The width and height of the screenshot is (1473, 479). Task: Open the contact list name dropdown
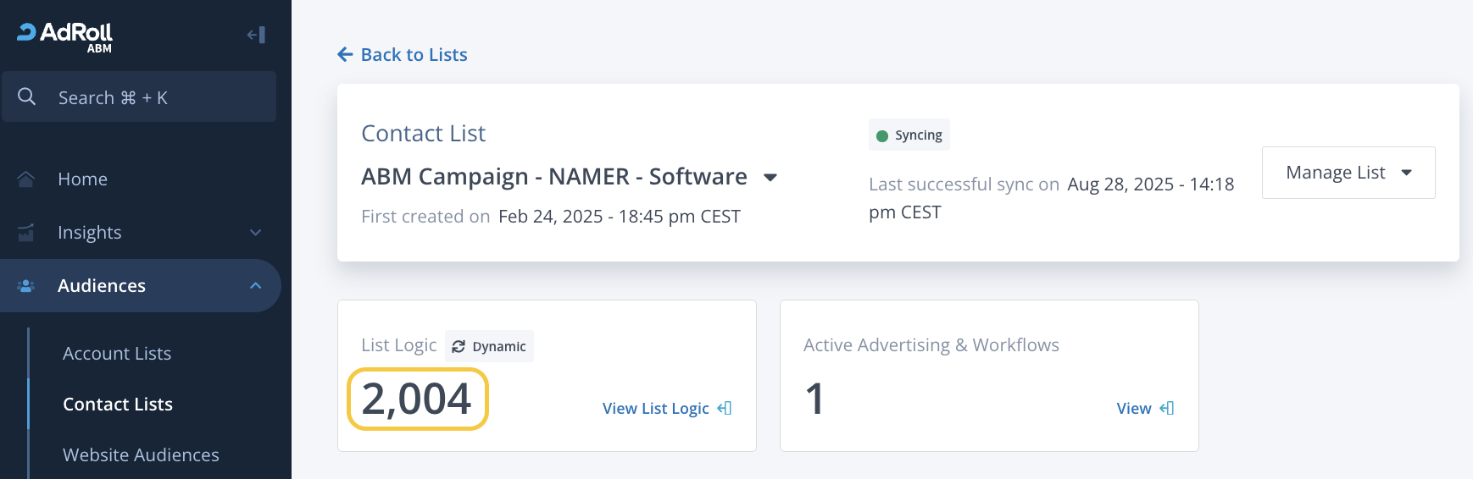tap(770, 177)
